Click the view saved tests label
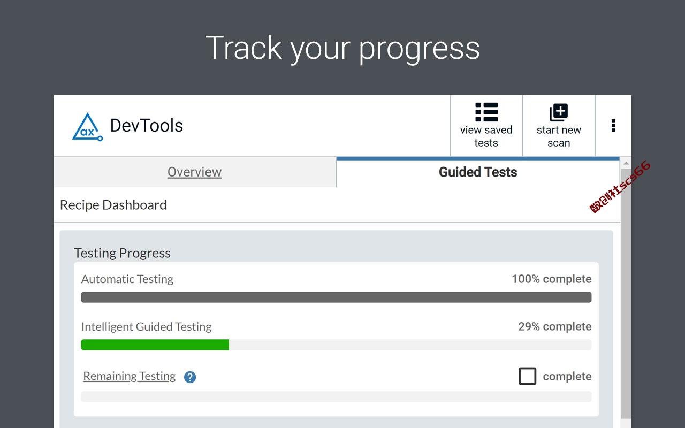This screenshot has height=428, width=685. coord(486,136)
